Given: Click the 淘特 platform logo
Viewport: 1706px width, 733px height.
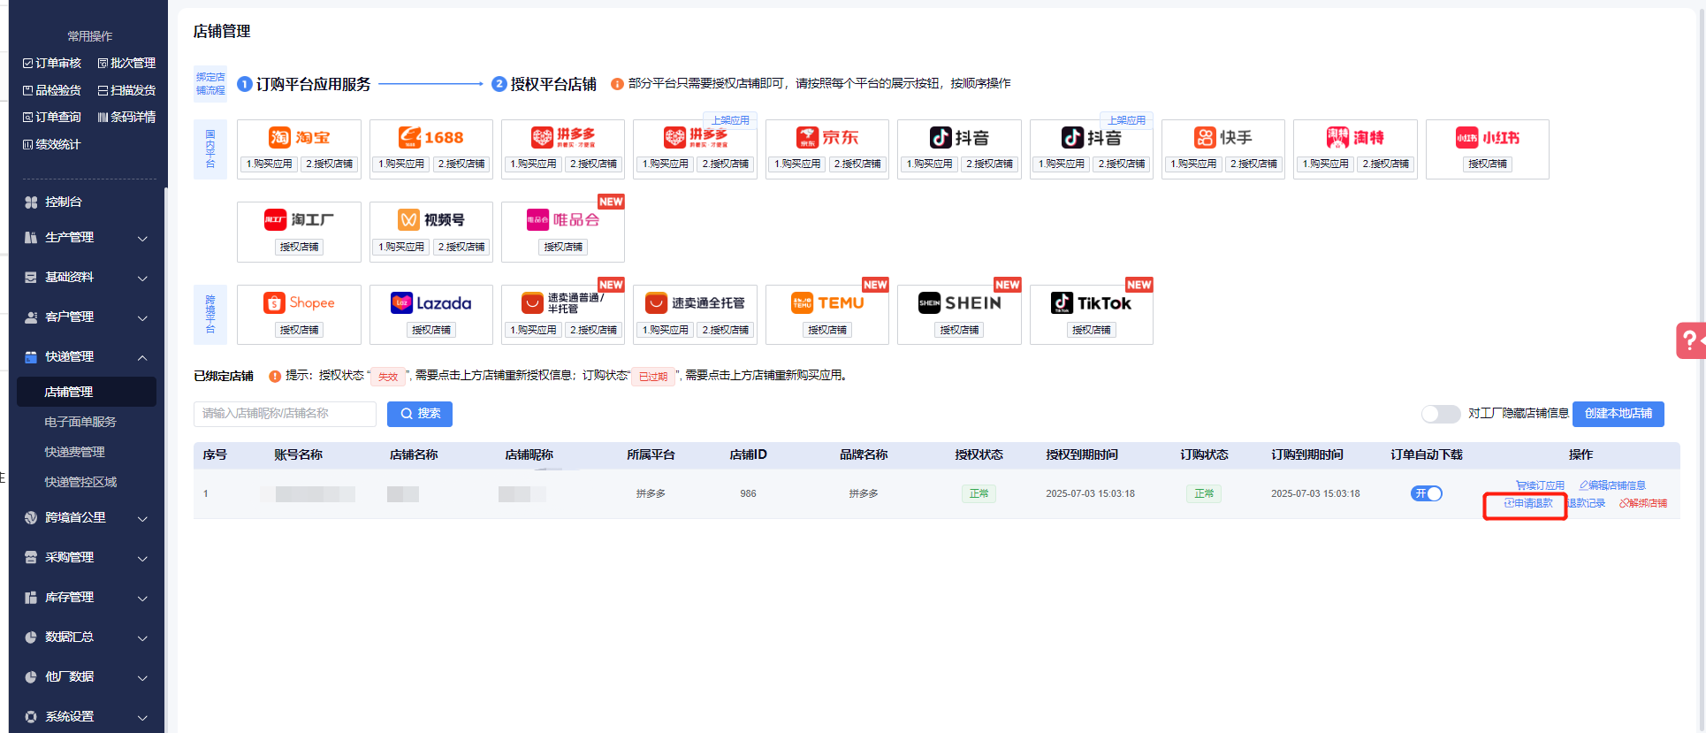Looking at the screenshot, I should (1355, 137).
